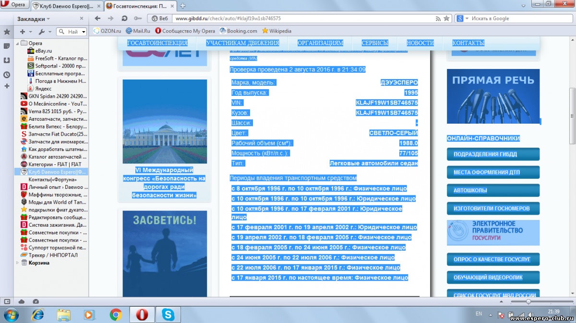Open a new tab with the plus button
The height and width of the screenshot is (323, 576).
point(183,6)
